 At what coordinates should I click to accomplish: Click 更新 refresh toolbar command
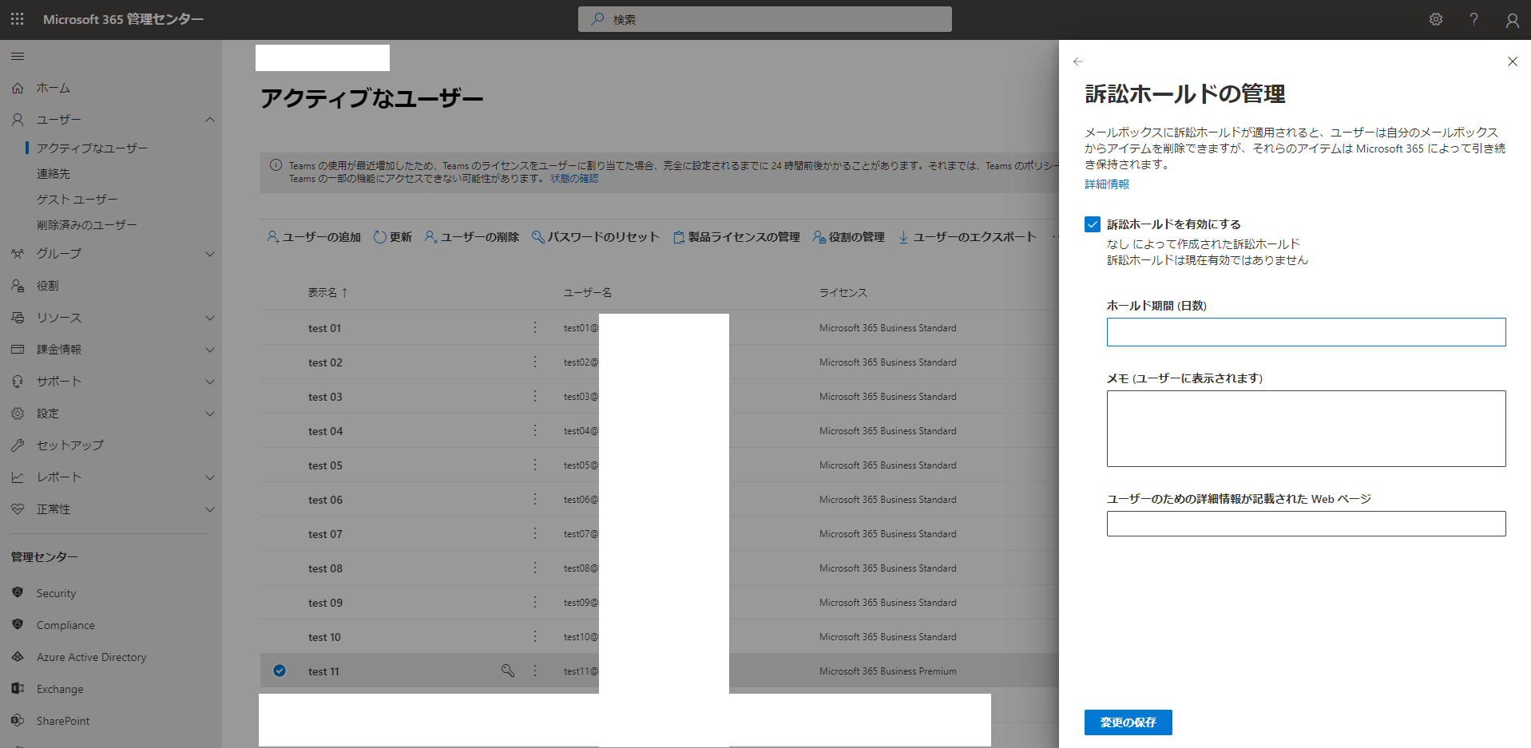tap(393, 237)
